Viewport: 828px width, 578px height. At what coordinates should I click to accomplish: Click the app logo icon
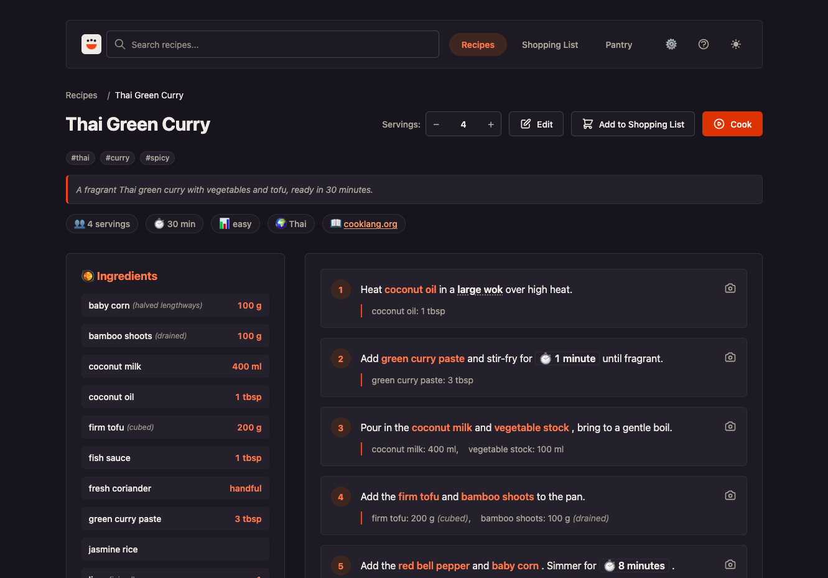tap(91, 44)
